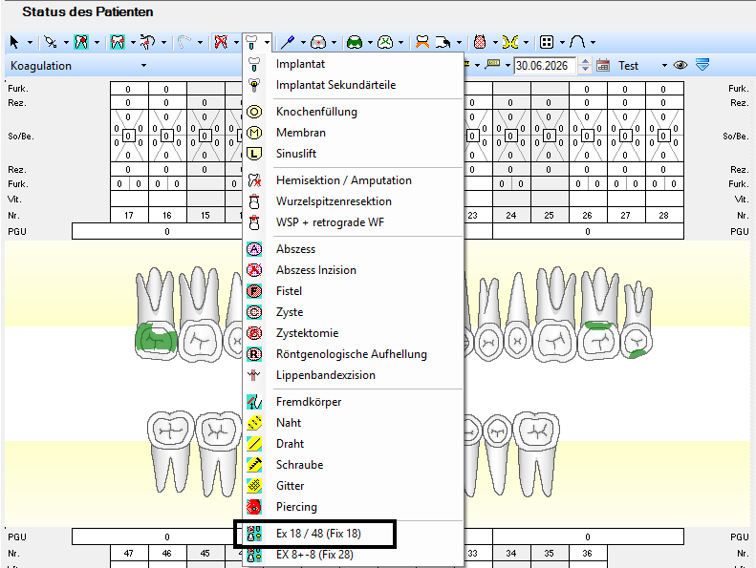Increase the date with stepper up arrow
Screen dimensions: 756x568
tap(585, 62)
